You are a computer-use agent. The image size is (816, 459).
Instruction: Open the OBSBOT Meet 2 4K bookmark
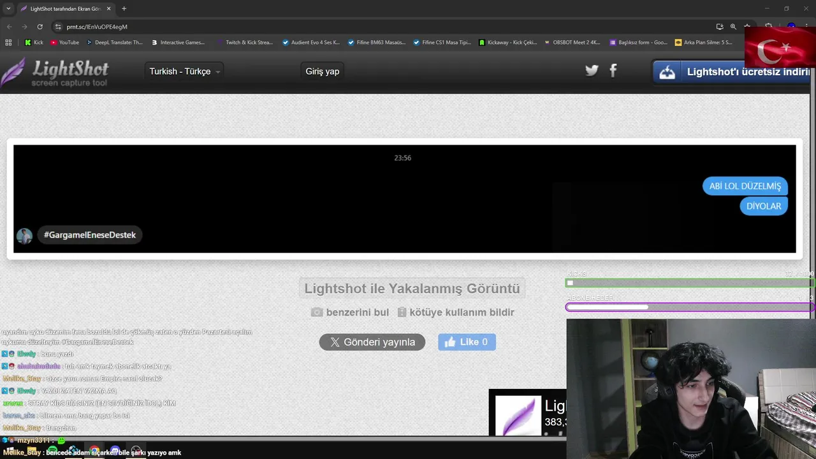pyautogui.click(x=572, y=43)
